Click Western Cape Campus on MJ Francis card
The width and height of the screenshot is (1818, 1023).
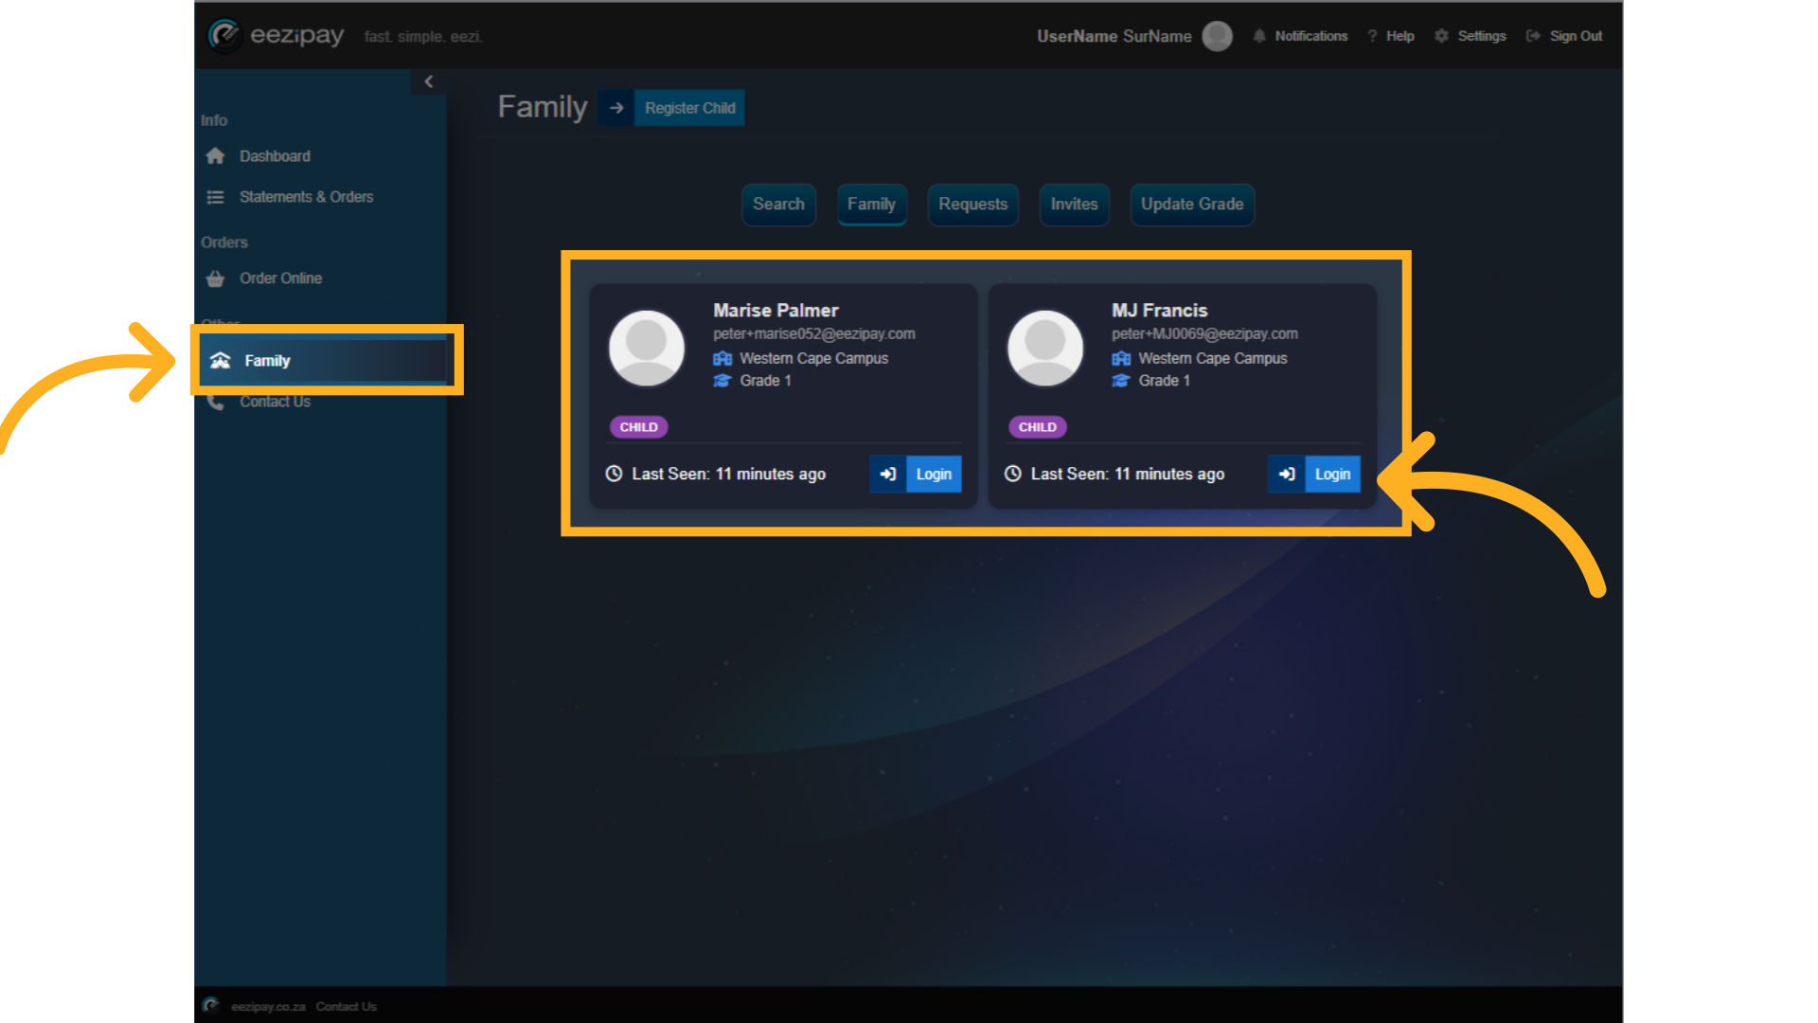[1213, 359]
